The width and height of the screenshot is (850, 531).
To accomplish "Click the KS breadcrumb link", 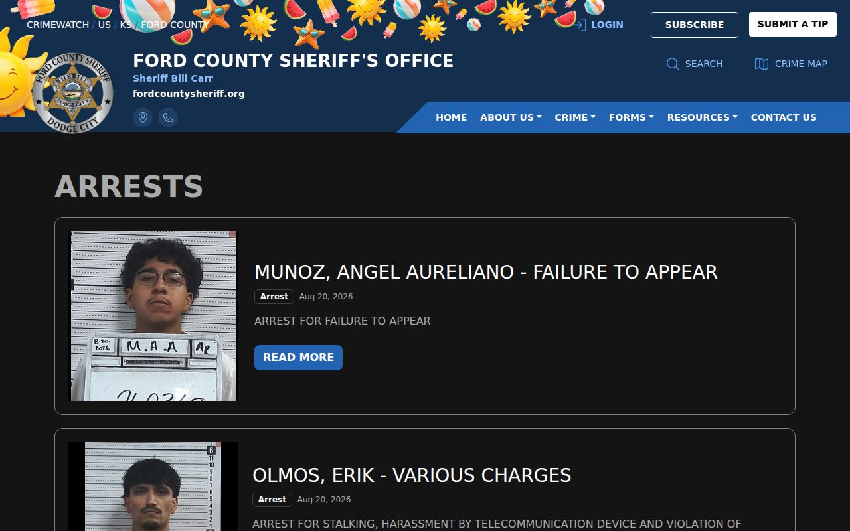I will (126, 25).
